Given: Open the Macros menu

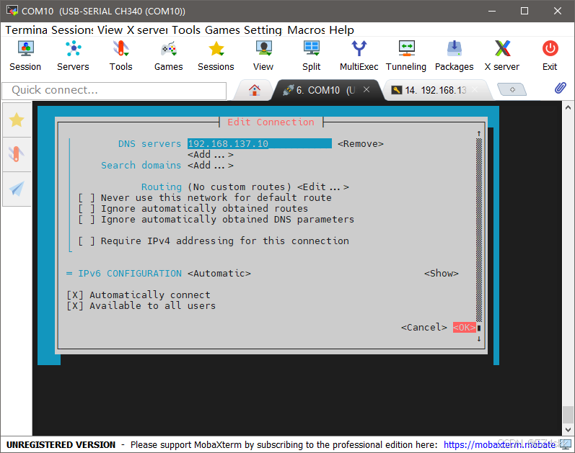Looking at the screenshot, I should 306,30.
